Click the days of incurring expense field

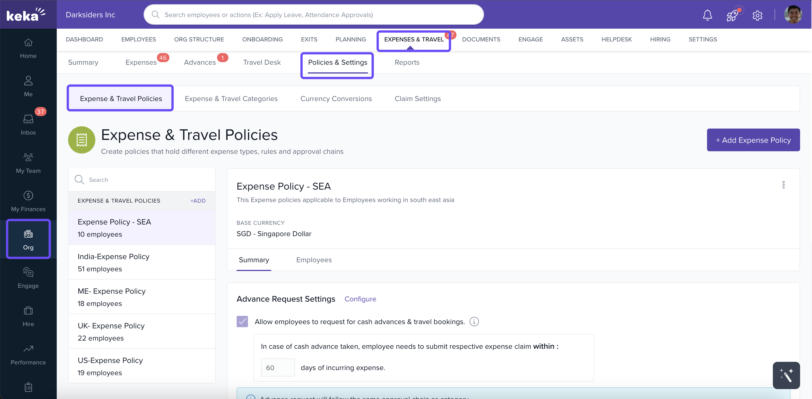coord(277,367)
